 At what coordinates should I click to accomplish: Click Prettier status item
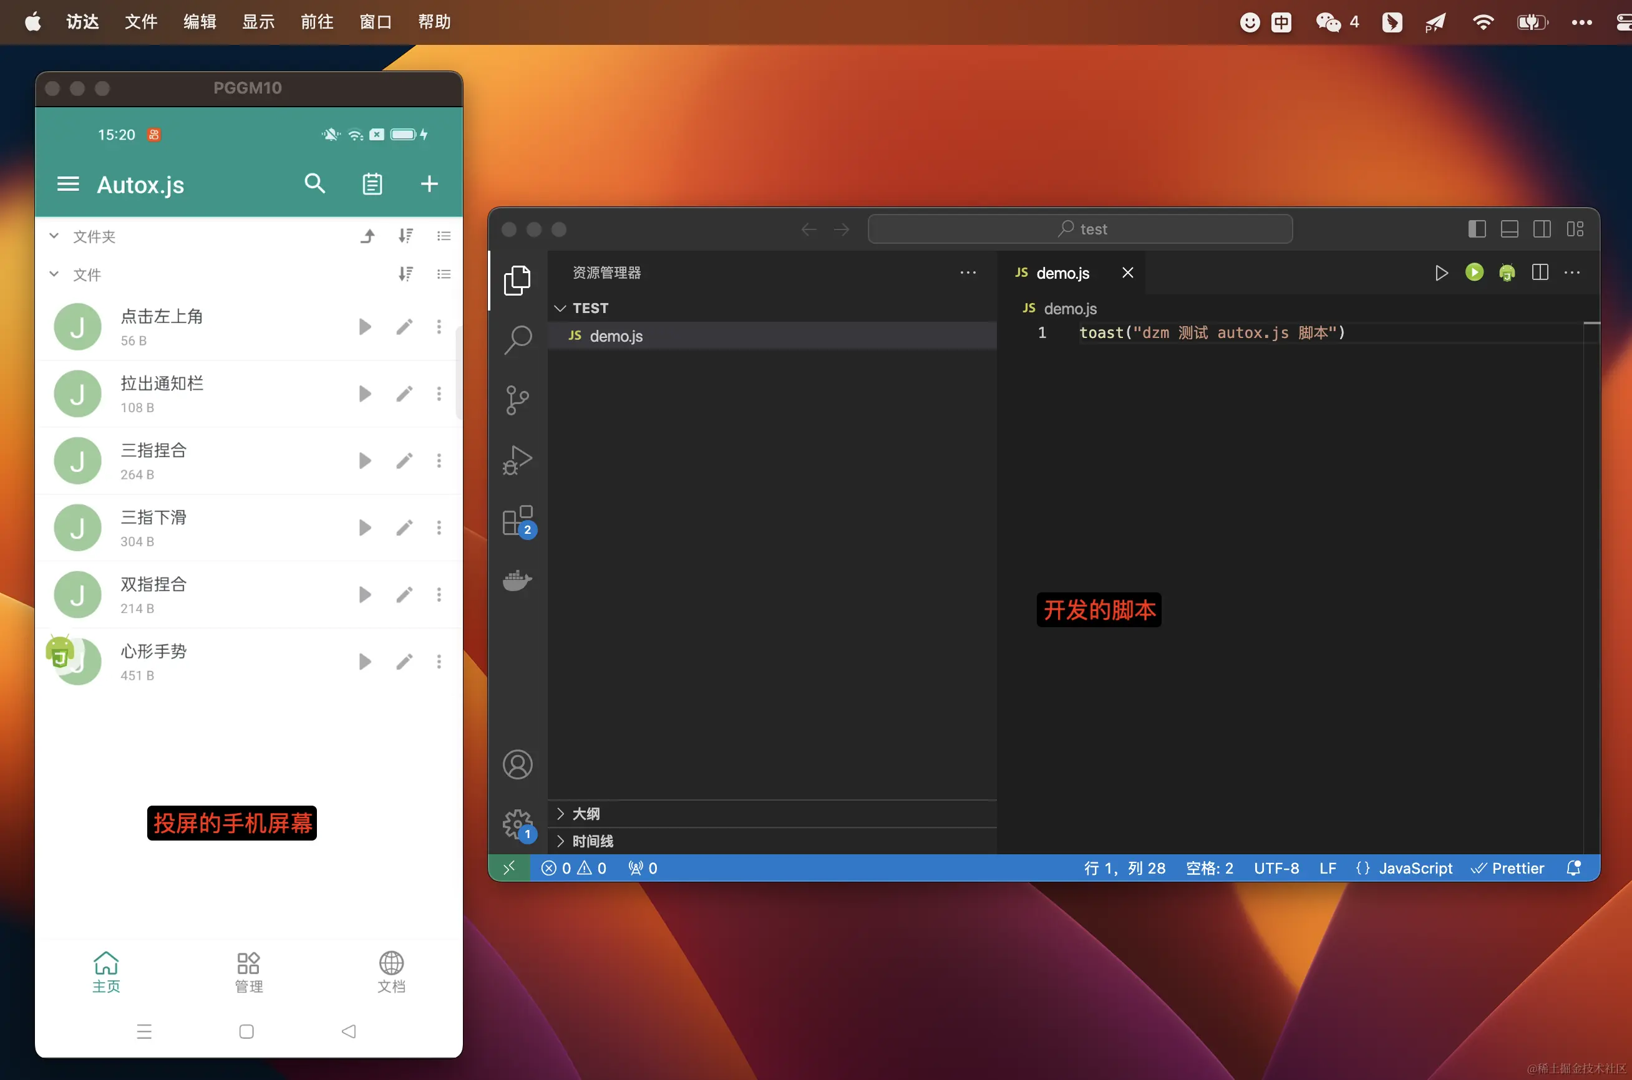pyautogui.click(x=1507, y=868)
